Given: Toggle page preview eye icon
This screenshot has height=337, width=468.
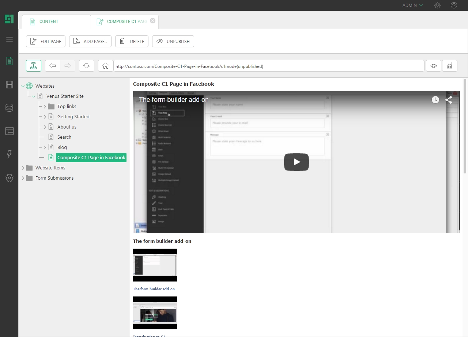Looking at the screenshot, I should [434, 66].
